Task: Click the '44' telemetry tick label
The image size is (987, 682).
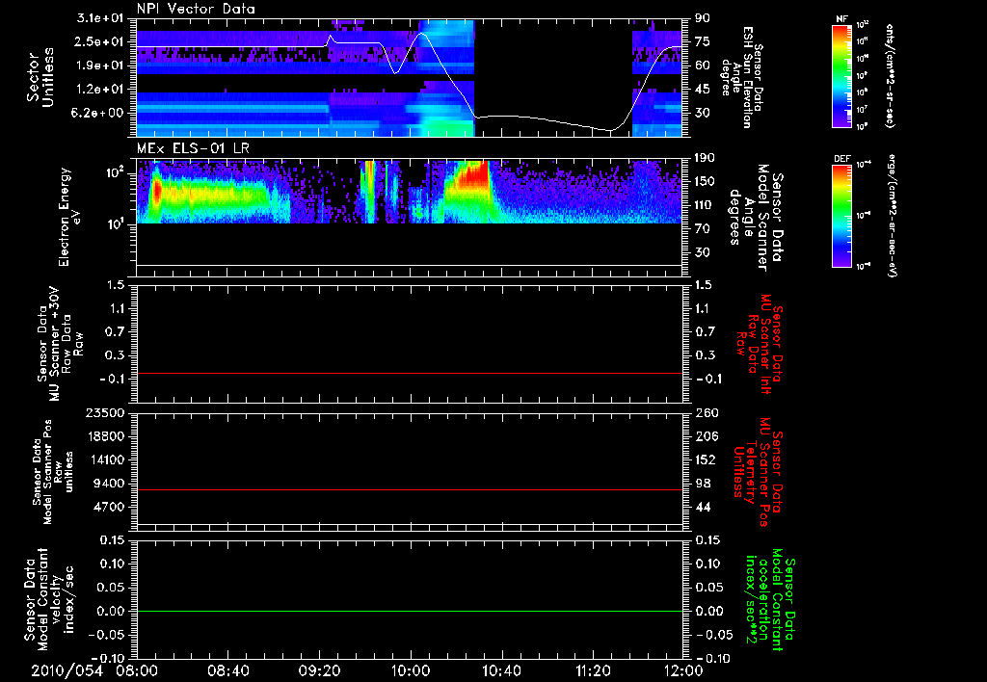Action: pos(702,507)
